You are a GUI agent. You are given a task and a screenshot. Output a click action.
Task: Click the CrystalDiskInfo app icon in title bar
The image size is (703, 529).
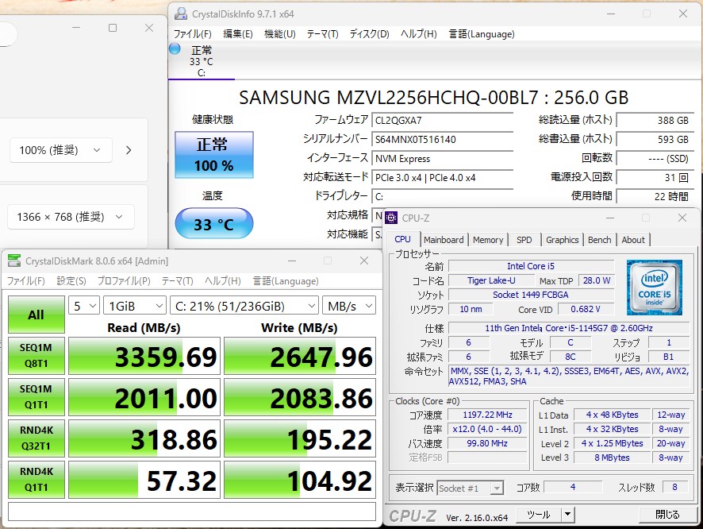coord(181,14)
